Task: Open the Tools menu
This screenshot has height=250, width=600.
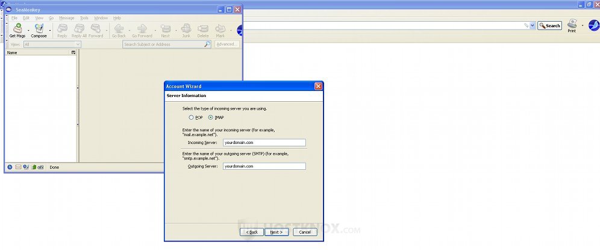Action: click(84, 18)
